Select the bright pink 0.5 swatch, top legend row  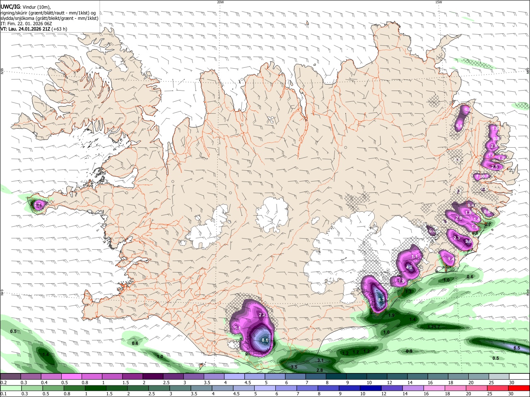pos(71,377)
